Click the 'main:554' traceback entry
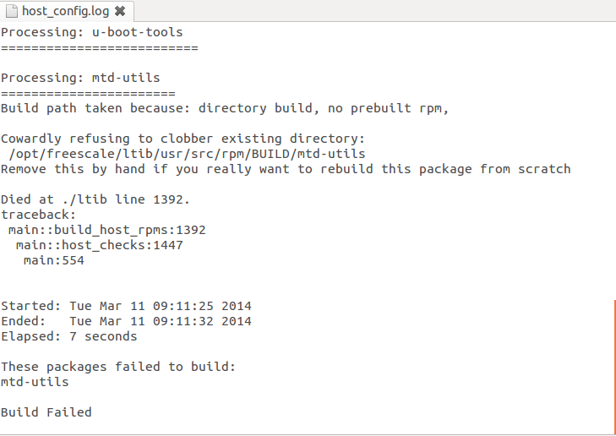616x436 pixels. (x=54, y=260)
